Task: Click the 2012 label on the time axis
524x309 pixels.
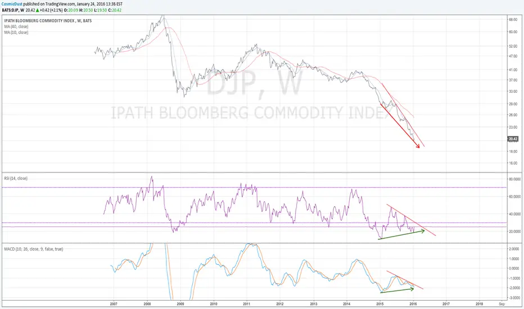Action: pos(280,304)
